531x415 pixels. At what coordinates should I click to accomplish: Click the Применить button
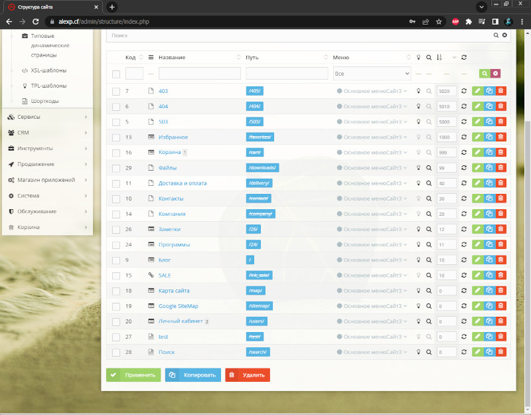[133, 375]
